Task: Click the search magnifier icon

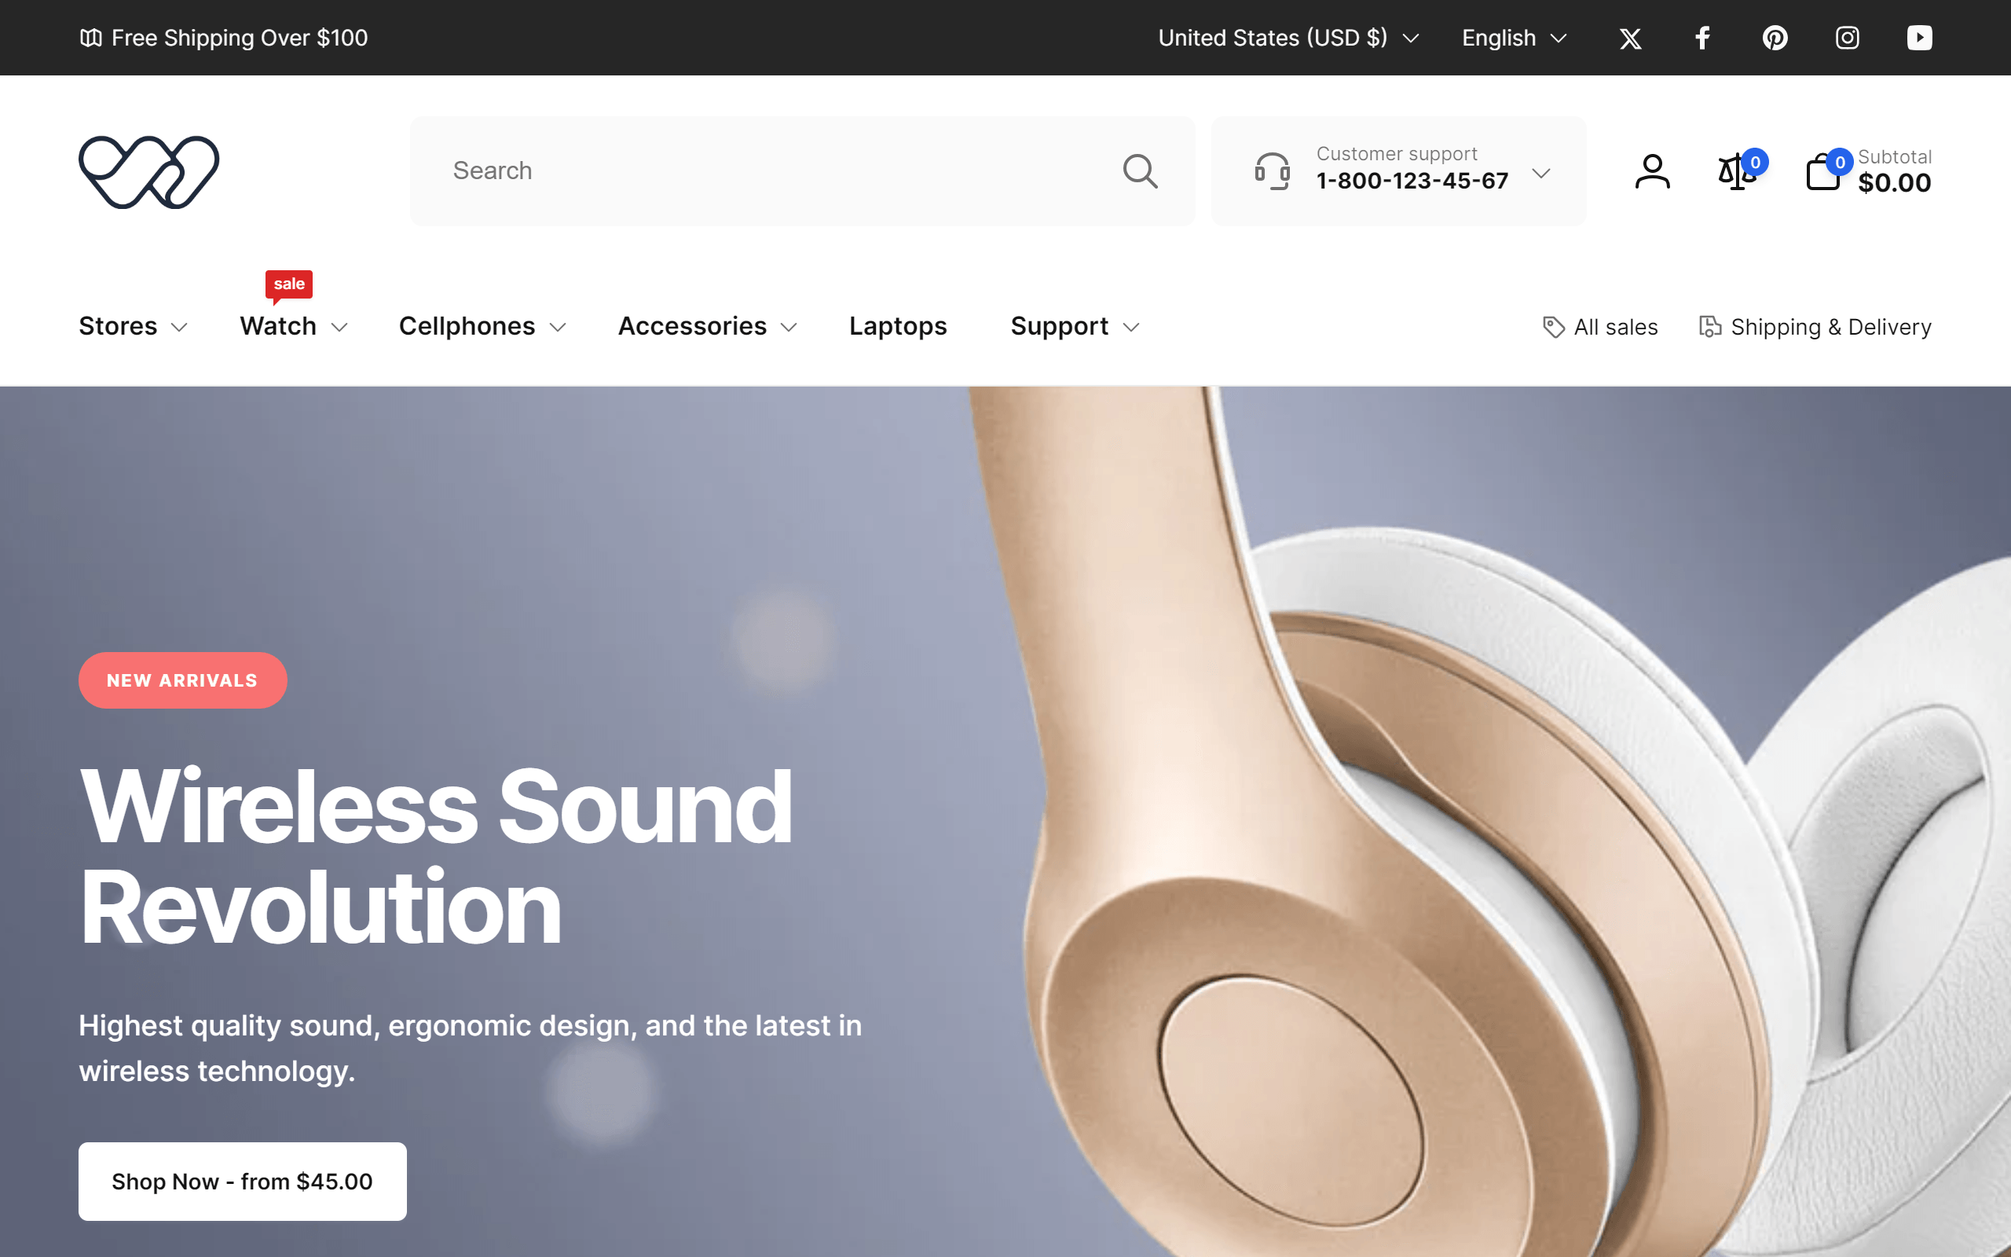Action: [x=1140, y=171]
